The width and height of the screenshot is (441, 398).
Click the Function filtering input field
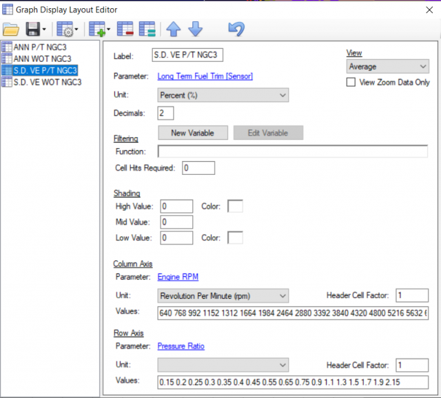(x=292, y=151)
